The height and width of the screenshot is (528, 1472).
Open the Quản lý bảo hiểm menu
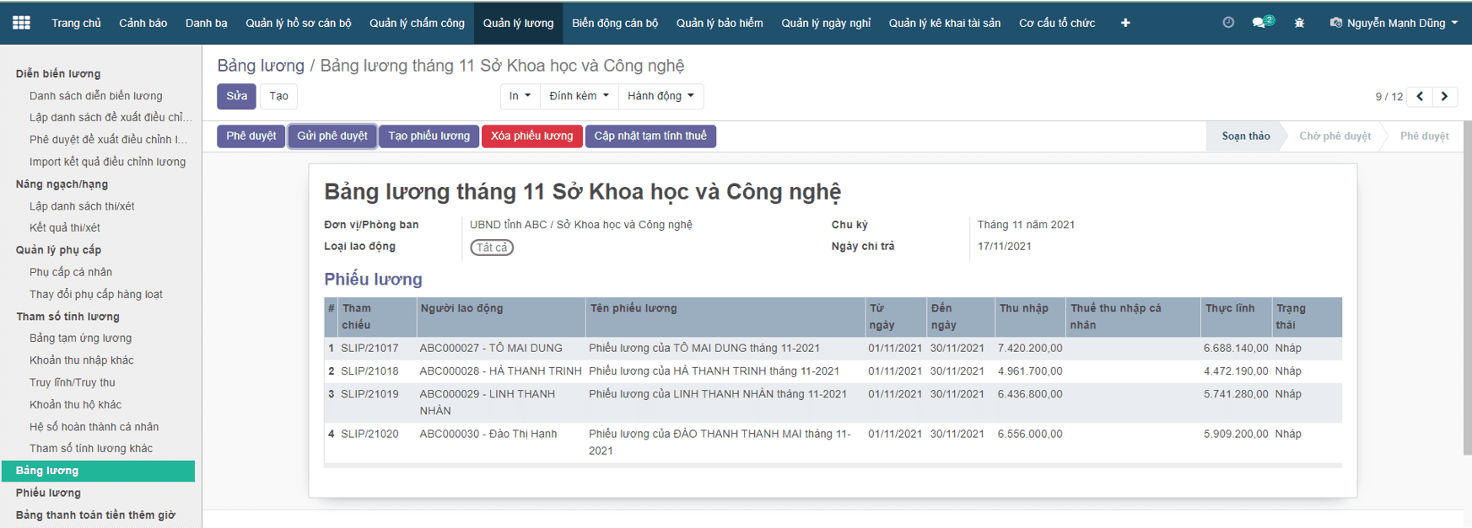(720, 23)
